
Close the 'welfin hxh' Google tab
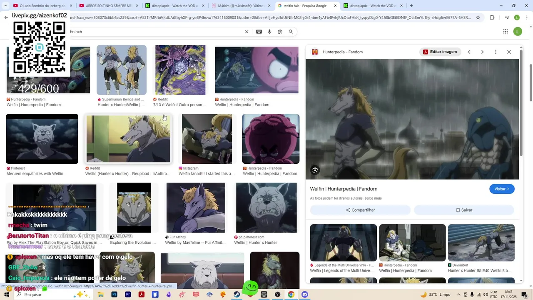click(335, 6)
